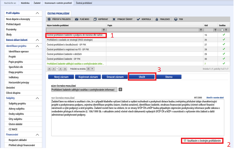
Task: Collapse the Financování section
Action: tap(38, 135)
